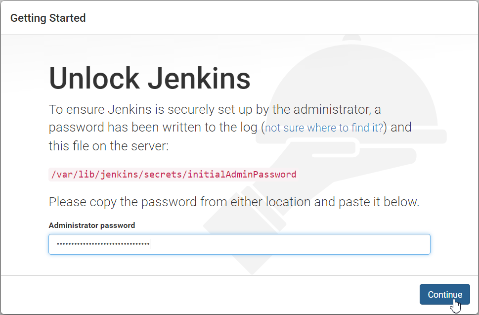Click the 'Please copy the password' instruction text
479x315 pixels.
point(234,202)
